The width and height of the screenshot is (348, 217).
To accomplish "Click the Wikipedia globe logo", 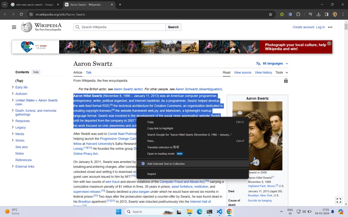I will [27, 27].
